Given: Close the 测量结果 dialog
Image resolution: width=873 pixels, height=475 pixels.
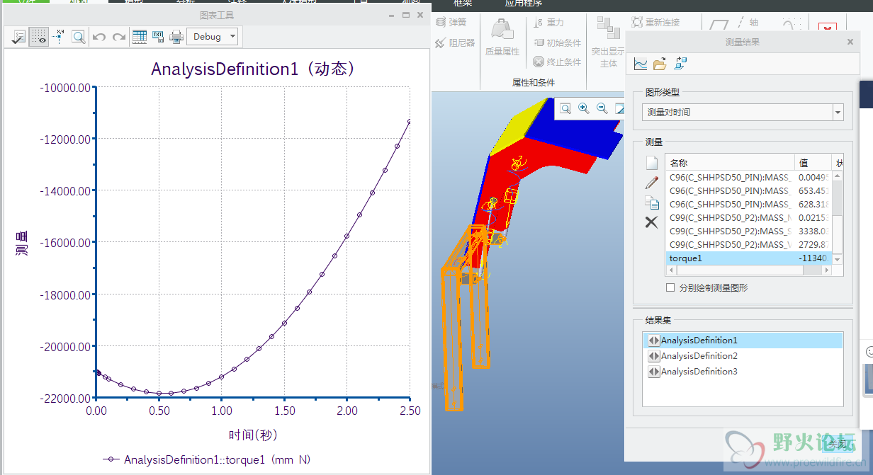Looking at the screenshot, I should pyautogui.click(x=850, y=42).
